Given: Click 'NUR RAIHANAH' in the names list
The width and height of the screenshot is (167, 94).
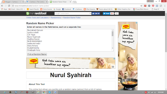Looking at the screenshot, I should pos(35,41).
